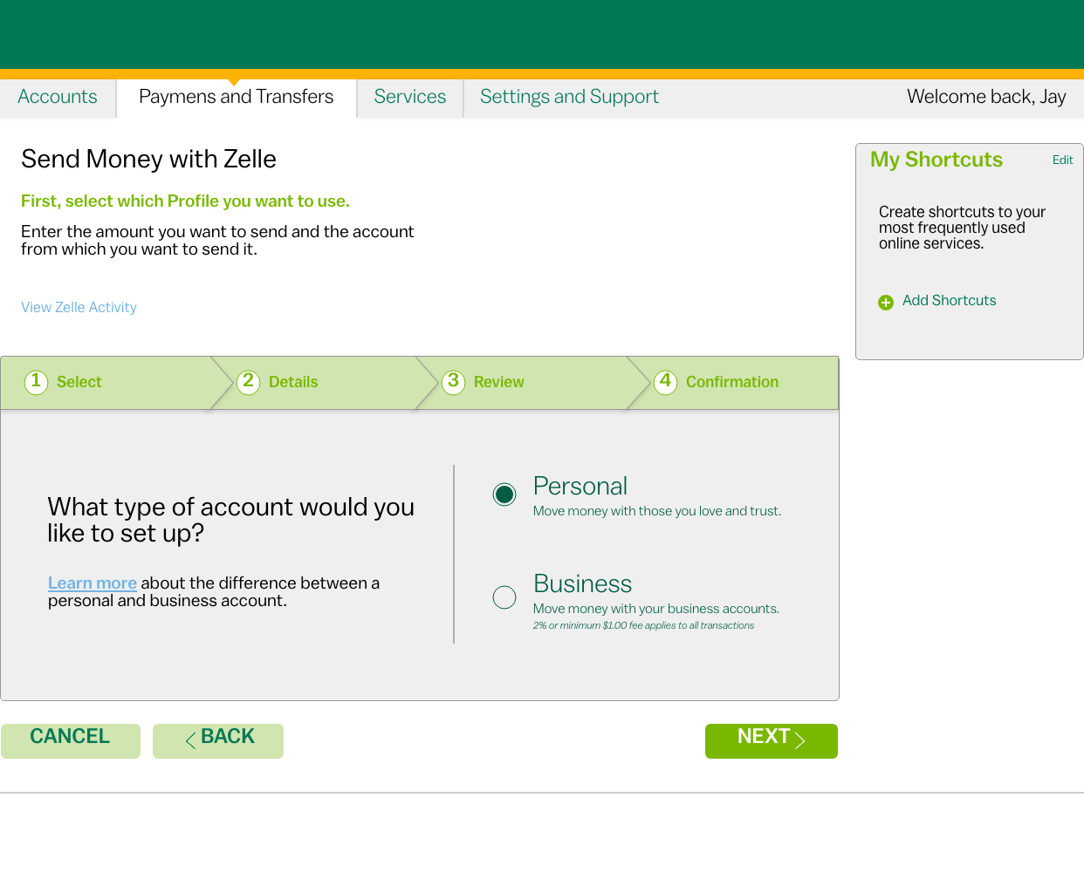This screenshot has width=1084, height=893.
Task: Click 'Move money with those you love and trust.'
Action: [657, 511]
